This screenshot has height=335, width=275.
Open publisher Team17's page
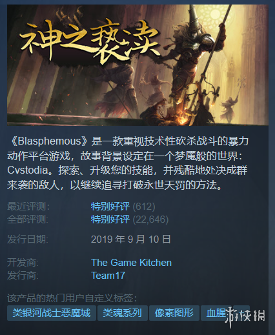[x=108, y=276]
